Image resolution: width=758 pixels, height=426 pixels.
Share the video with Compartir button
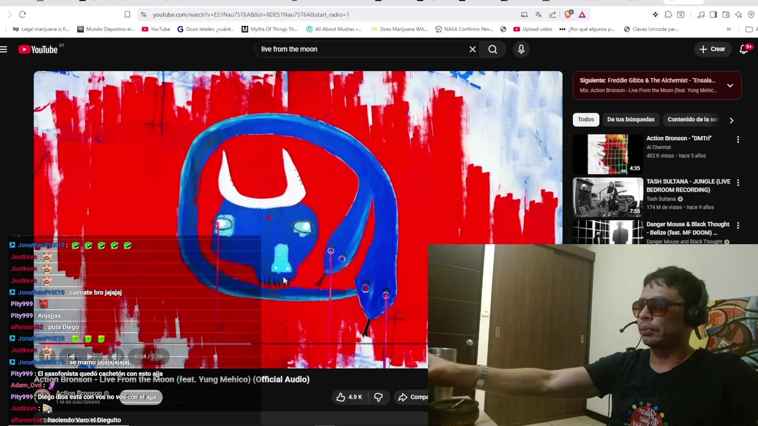[x=411, y=397]
